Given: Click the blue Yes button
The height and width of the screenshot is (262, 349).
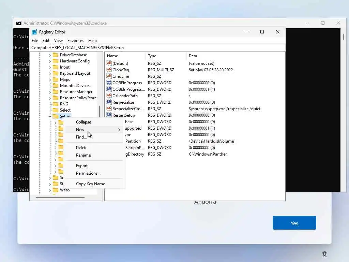Looking at the screenshot, I should [294, 223].
